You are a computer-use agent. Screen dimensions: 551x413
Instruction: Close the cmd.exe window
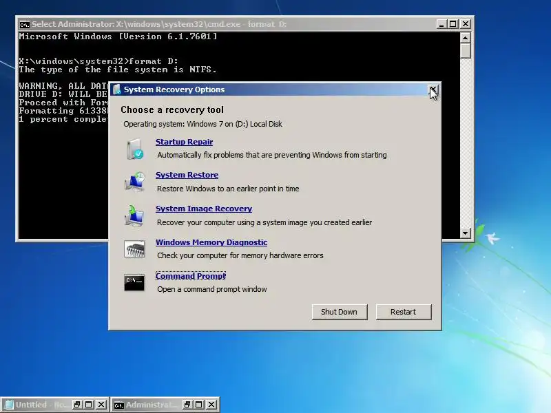click(x=466, y=24)
